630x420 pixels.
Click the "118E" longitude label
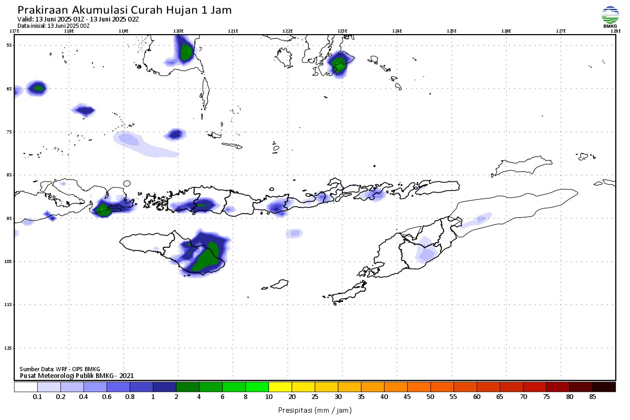pyautogui.click(x=69, y=31)
